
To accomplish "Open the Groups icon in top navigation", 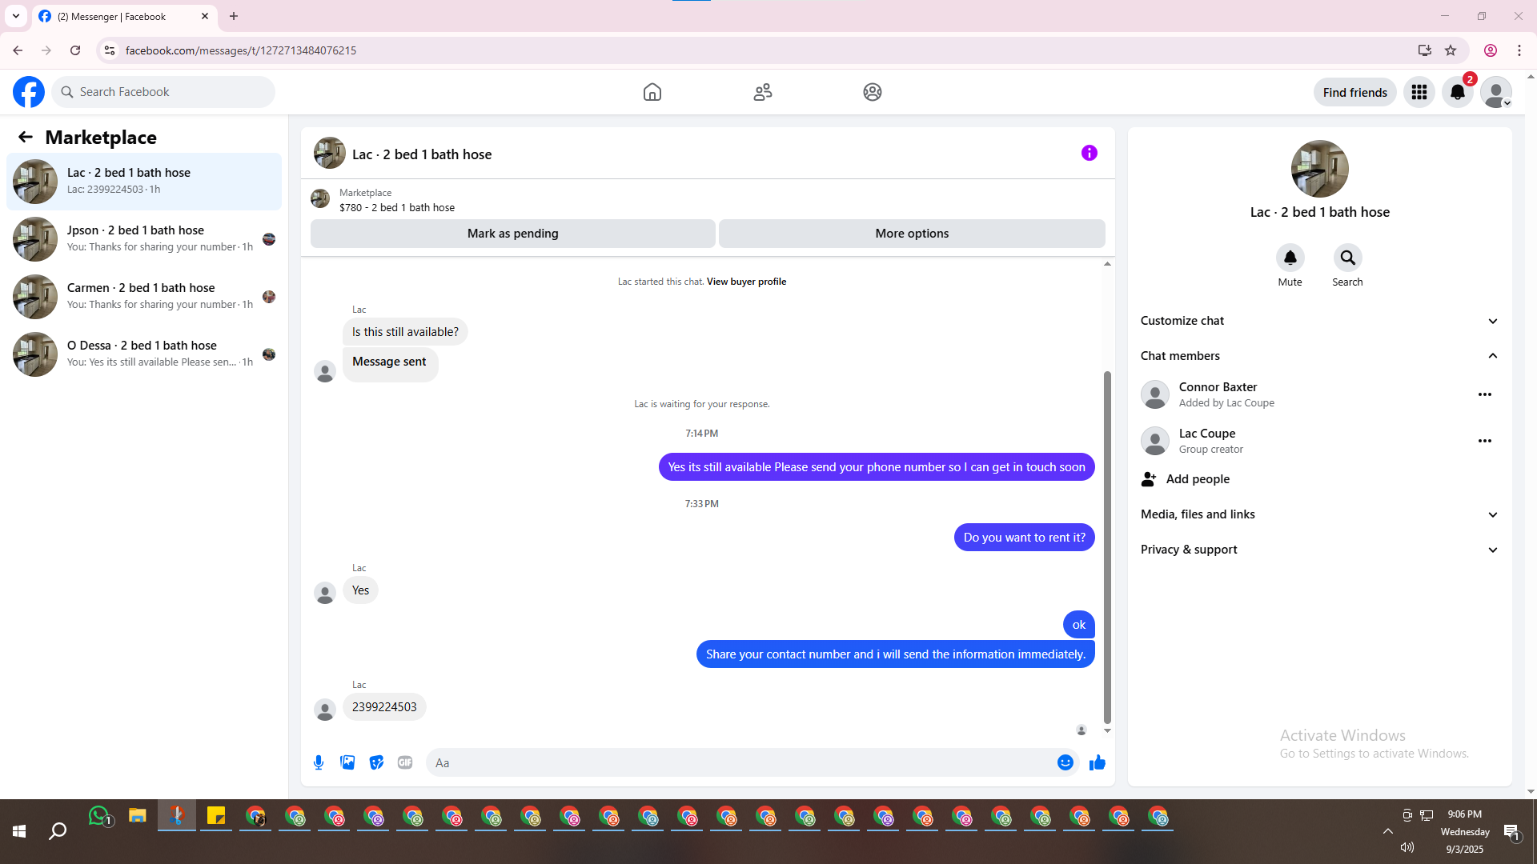I will point(873,92).
